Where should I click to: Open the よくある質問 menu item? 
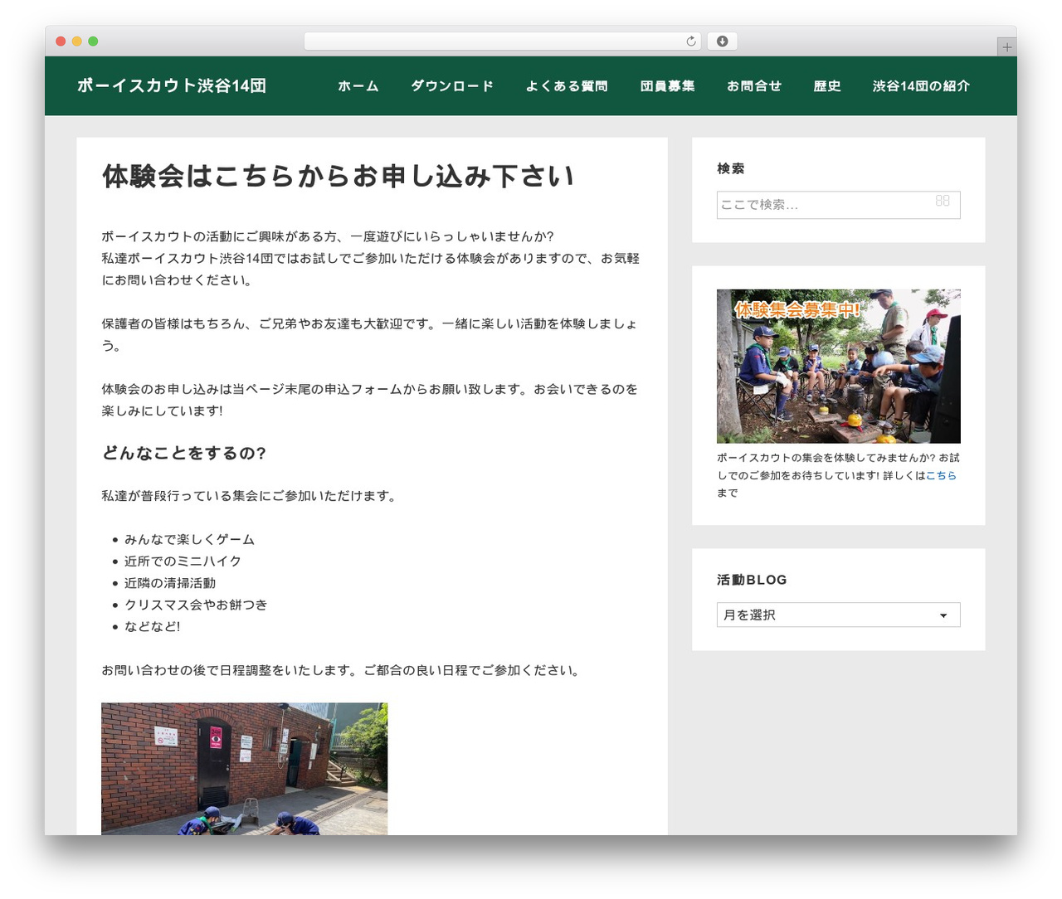567,86
